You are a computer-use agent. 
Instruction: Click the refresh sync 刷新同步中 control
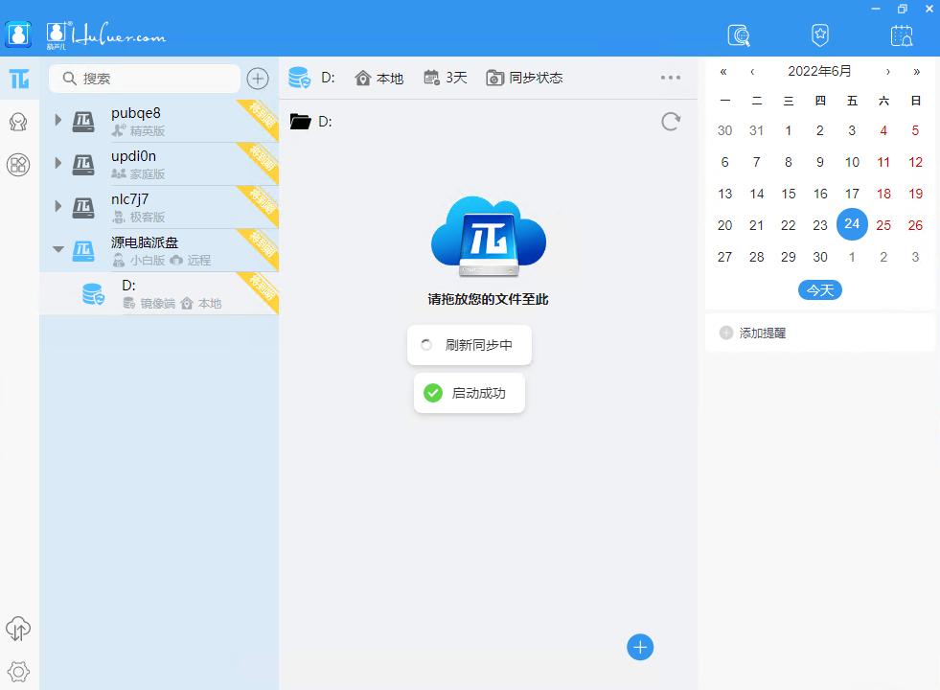click(x=469, y=344)
